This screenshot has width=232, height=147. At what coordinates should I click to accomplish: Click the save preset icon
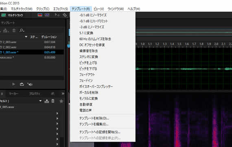coord(47,101)
